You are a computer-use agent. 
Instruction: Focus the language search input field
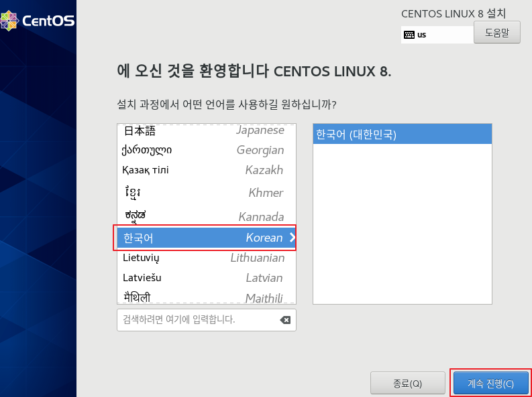206,320
